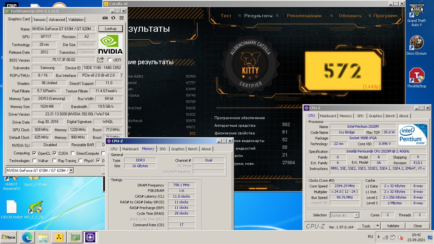Launch the ThrottleStop desktop shortcut
434x244 pixels.
(x=417, y=78)
